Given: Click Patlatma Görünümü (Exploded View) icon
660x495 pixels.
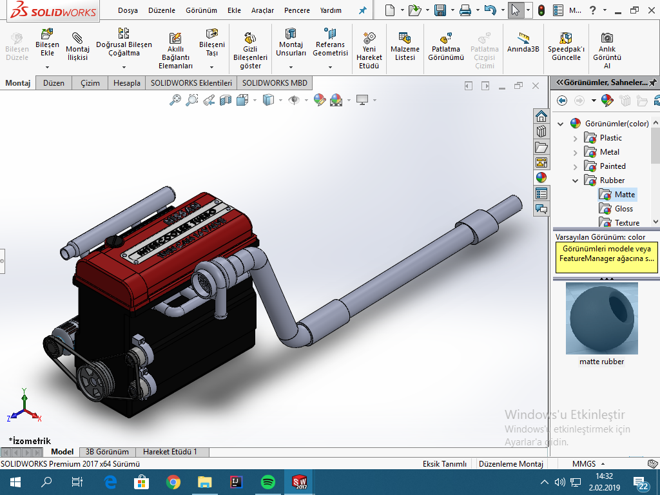Looking at the screenshot, I should [x=446, y=38].
